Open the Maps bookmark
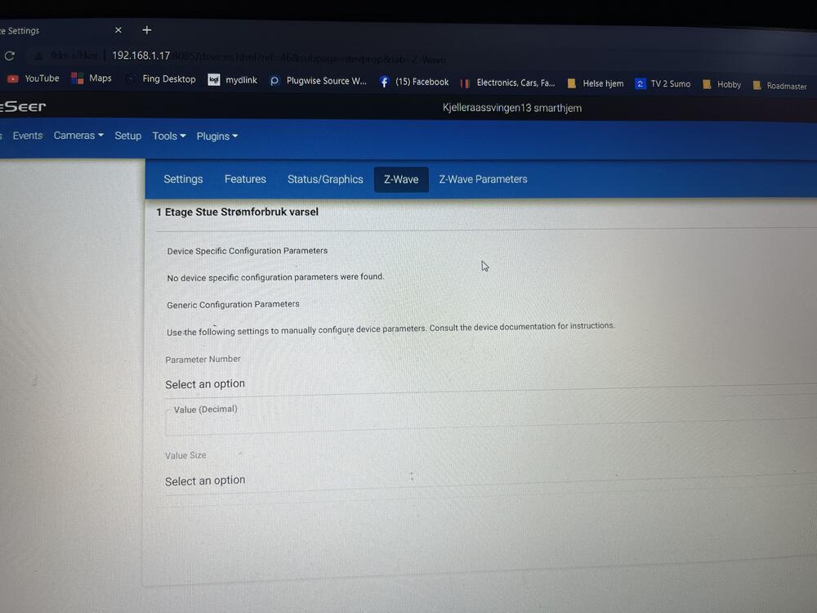The image size is (817, 613). point(92,78)
